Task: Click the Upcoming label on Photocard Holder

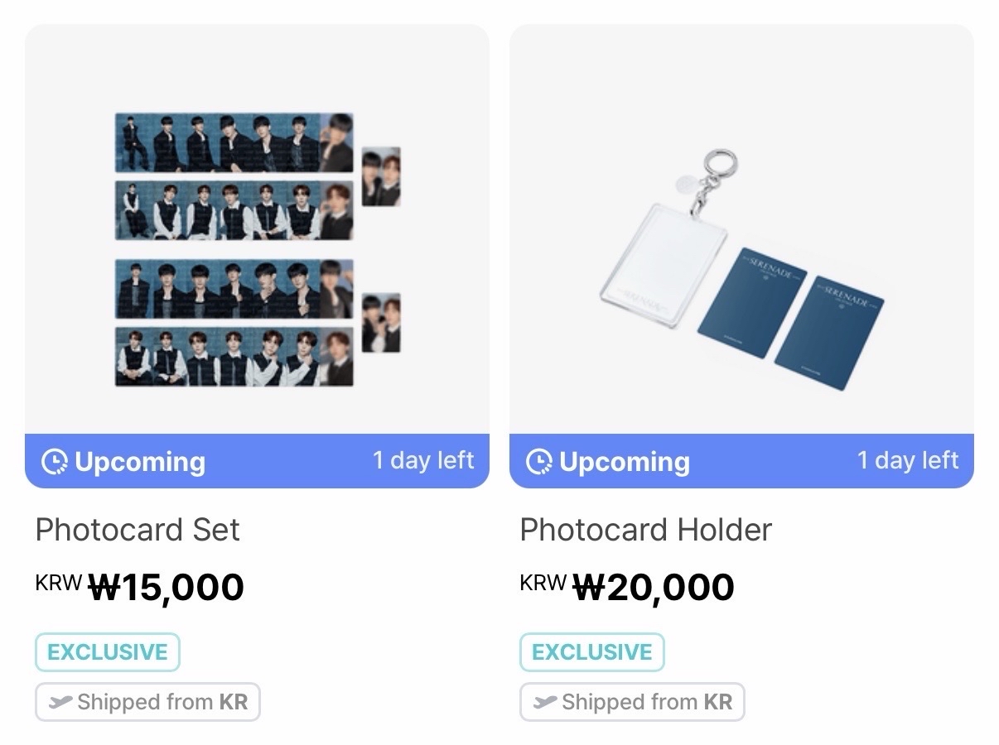Action: click(624, 462)
